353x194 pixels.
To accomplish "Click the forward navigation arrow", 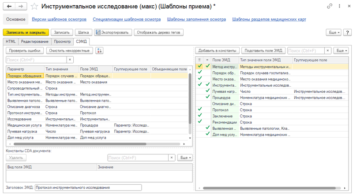I will [21, 6].
